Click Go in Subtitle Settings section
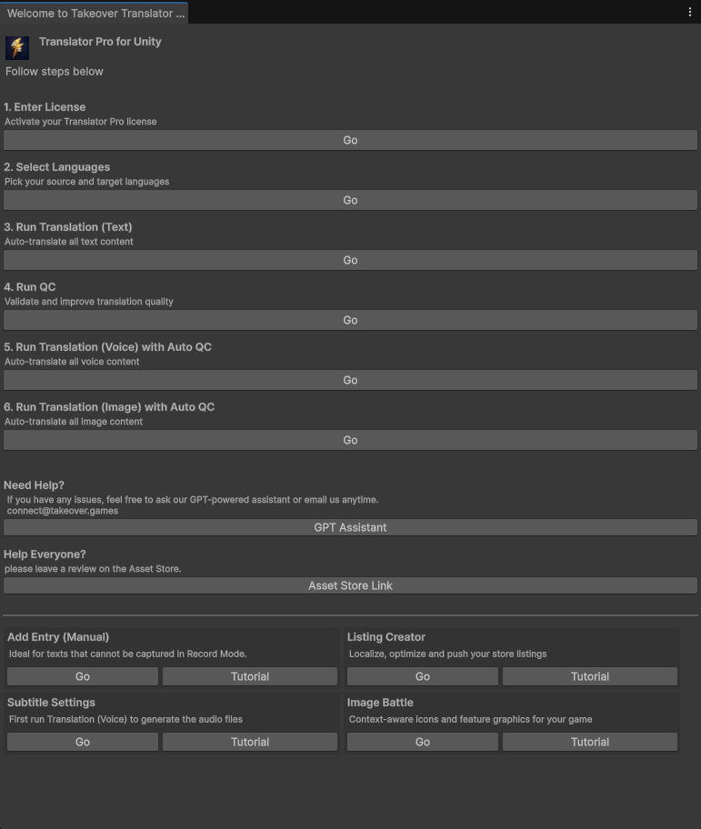 [x=82, y=741]
